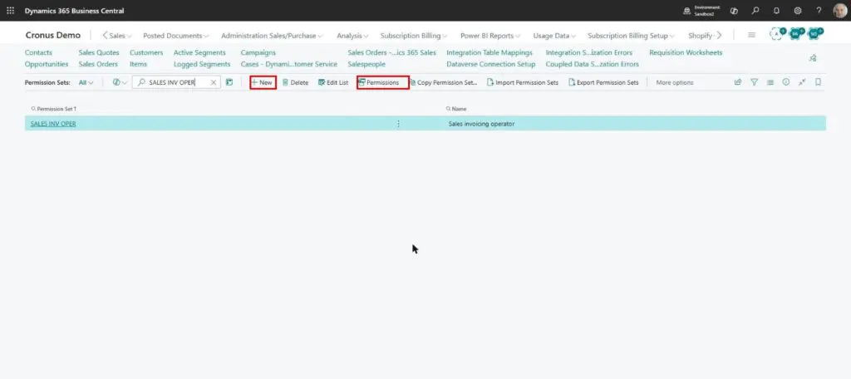Viewport: 851px width, 379px height.
Task: Change the list layout view icon
Action: (x=770, y=82)
